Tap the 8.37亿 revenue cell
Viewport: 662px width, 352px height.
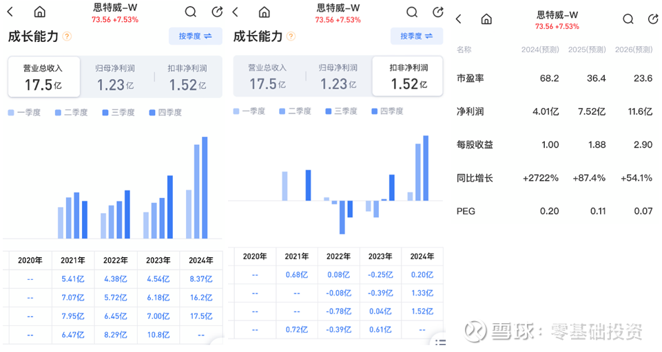point(201,279)
